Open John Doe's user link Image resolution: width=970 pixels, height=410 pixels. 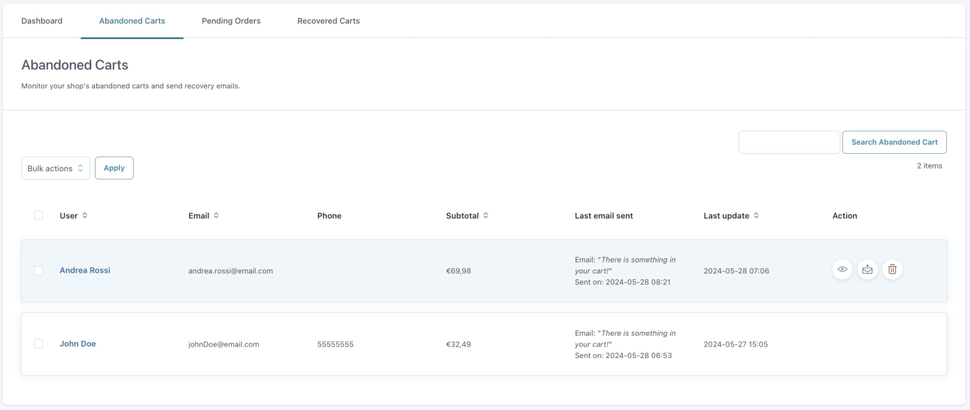78,344
